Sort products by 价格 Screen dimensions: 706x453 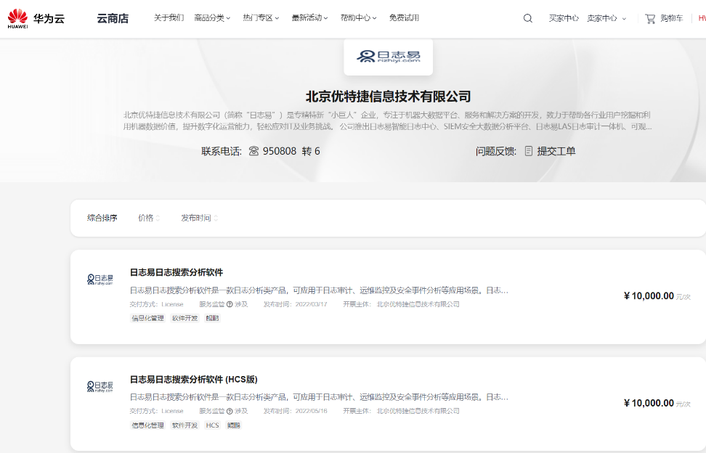(x=149, y=219)
